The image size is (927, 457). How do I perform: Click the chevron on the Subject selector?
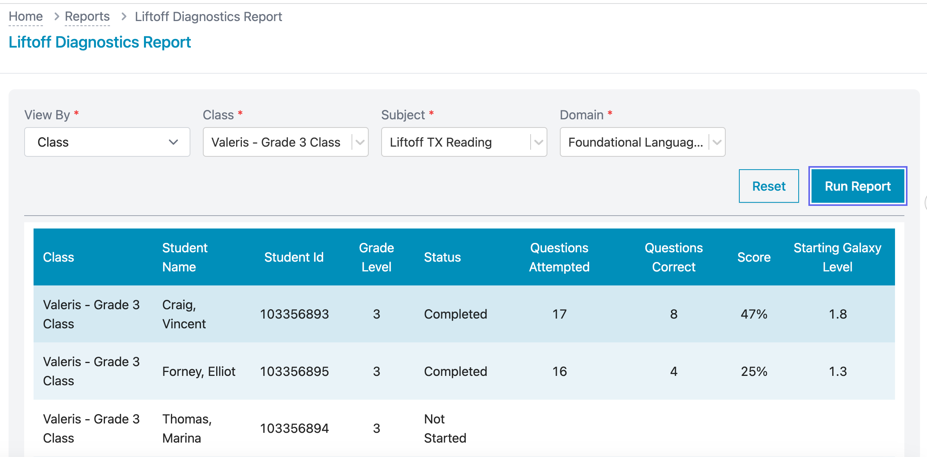click(539, 142)
